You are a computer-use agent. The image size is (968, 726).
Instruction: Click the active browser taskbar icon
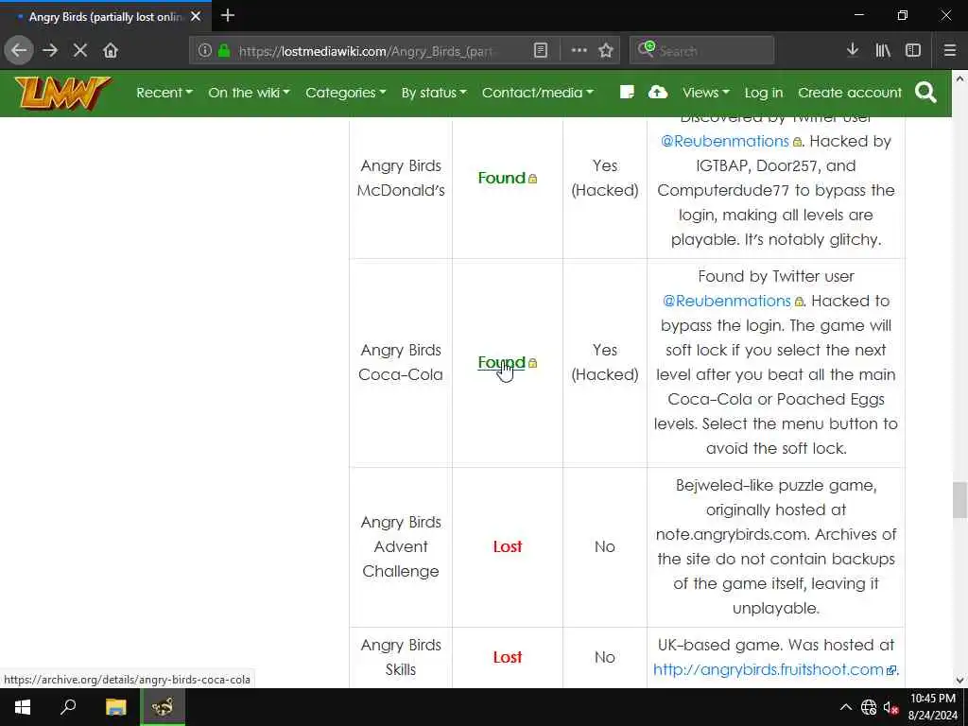tap(163, 707)
